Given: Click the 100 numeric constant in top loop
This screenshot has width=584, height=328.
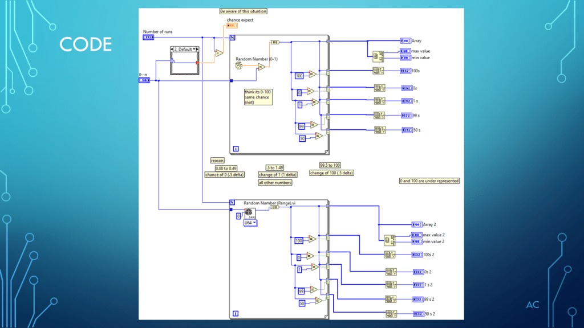Looking at the screenshot, I should point(299,75).
